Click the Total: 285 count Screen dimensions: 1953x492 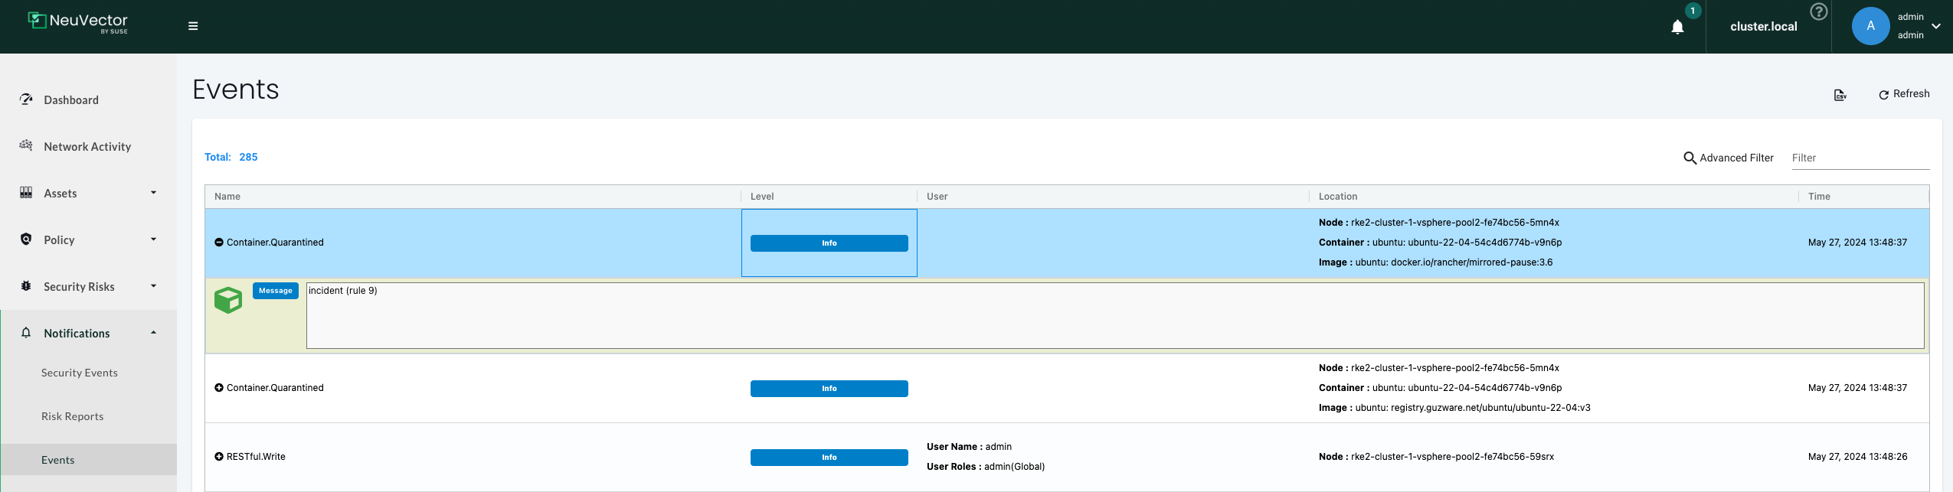tap(231, 157)
